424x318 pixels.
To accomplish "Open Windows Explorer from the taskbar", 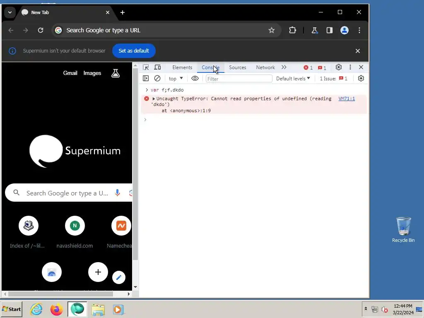I will click(98, 309).
